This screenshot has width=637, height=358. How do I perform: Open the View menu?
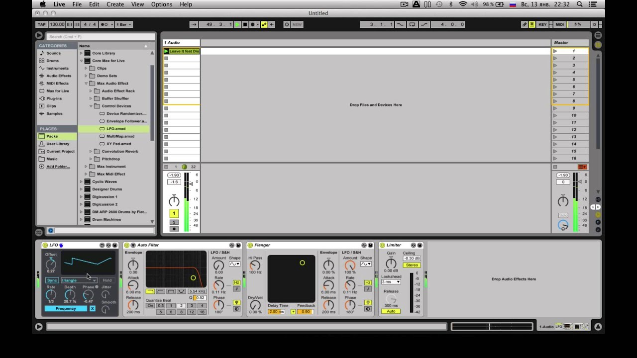coord(137,4)
